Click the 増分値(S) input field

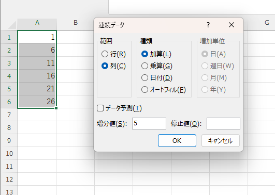coord(149,123)
